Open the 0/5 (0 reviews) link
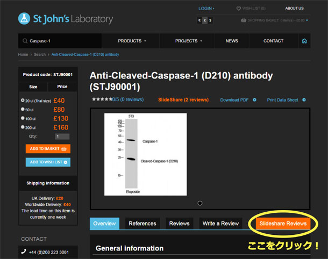Image resolution: width=328 pixels, height=259 pixels. (x=128, y=99)
